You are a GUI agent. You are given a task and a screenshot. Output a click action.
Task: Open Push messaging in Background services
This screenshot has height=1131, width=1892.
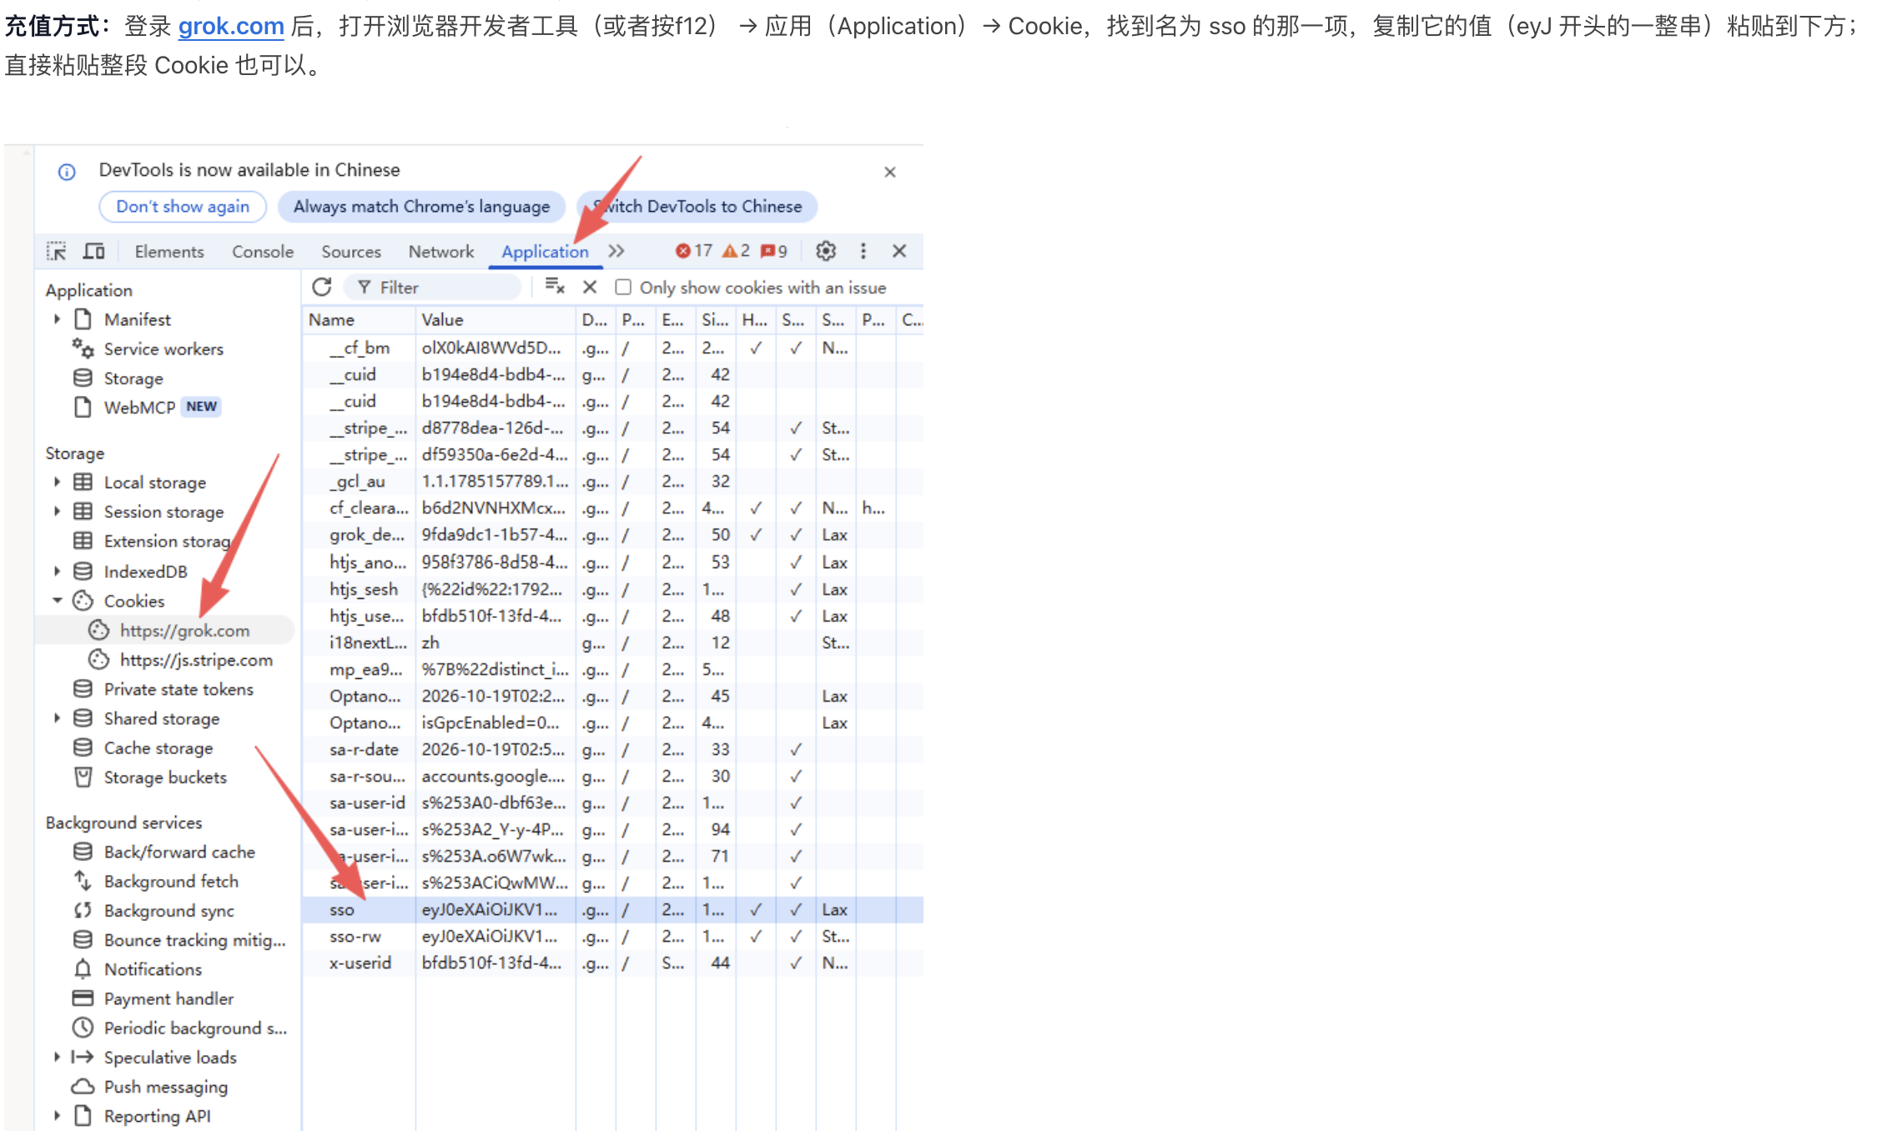165,1087
